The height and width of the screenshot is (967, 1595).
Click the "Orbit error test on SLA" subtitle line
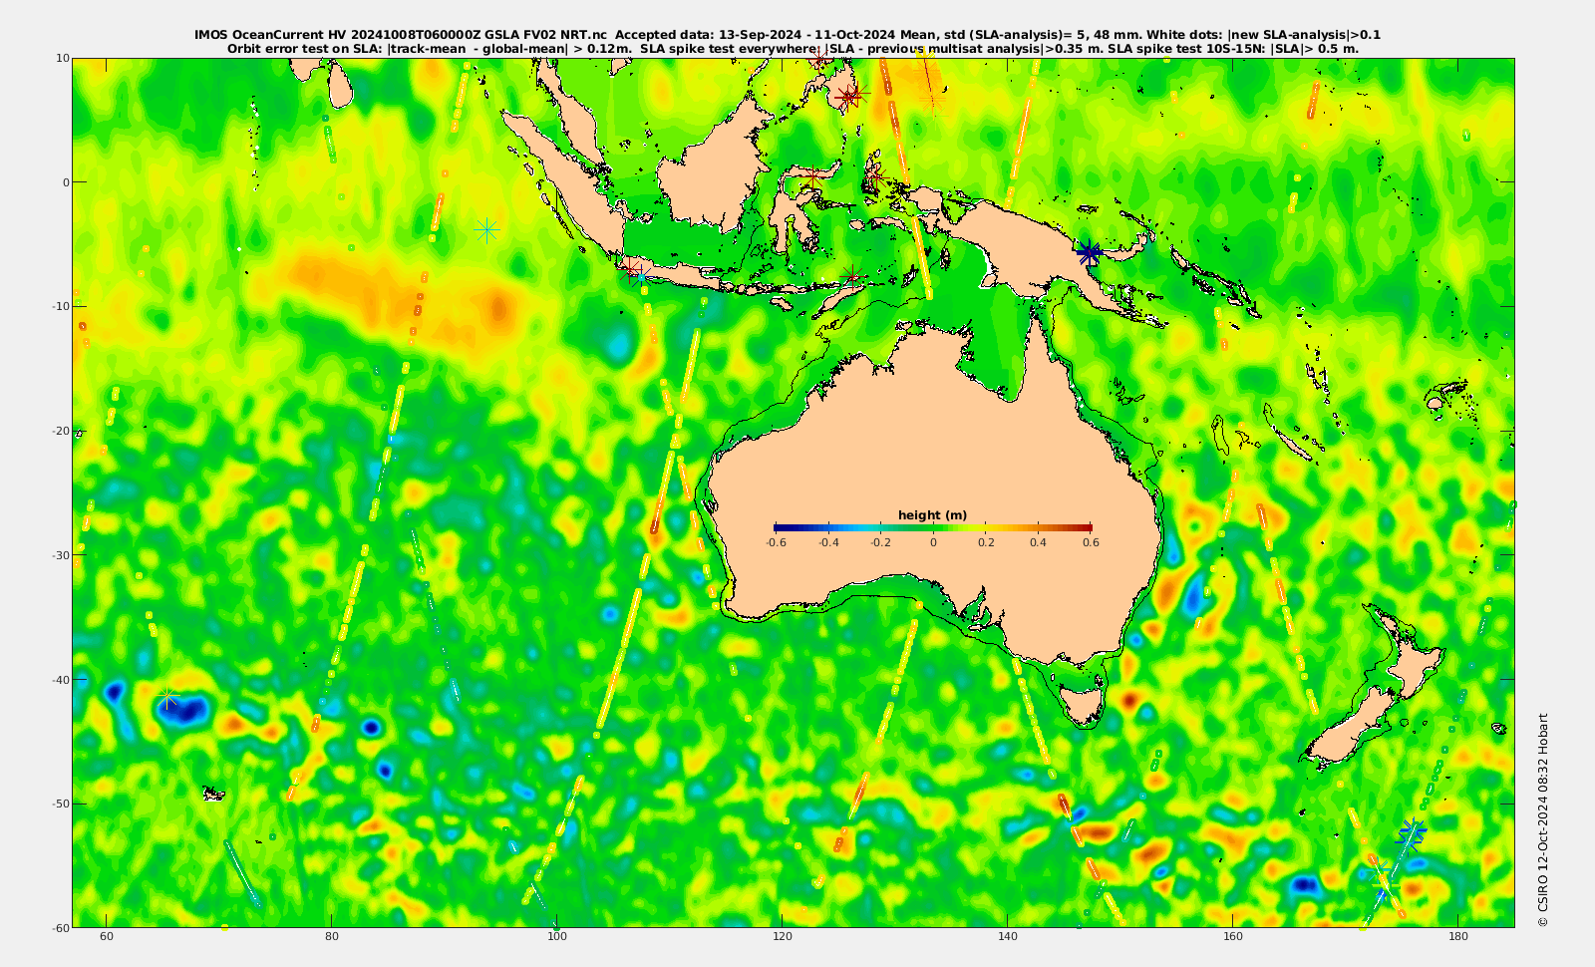pyautogui.click(x=793, y=48)
